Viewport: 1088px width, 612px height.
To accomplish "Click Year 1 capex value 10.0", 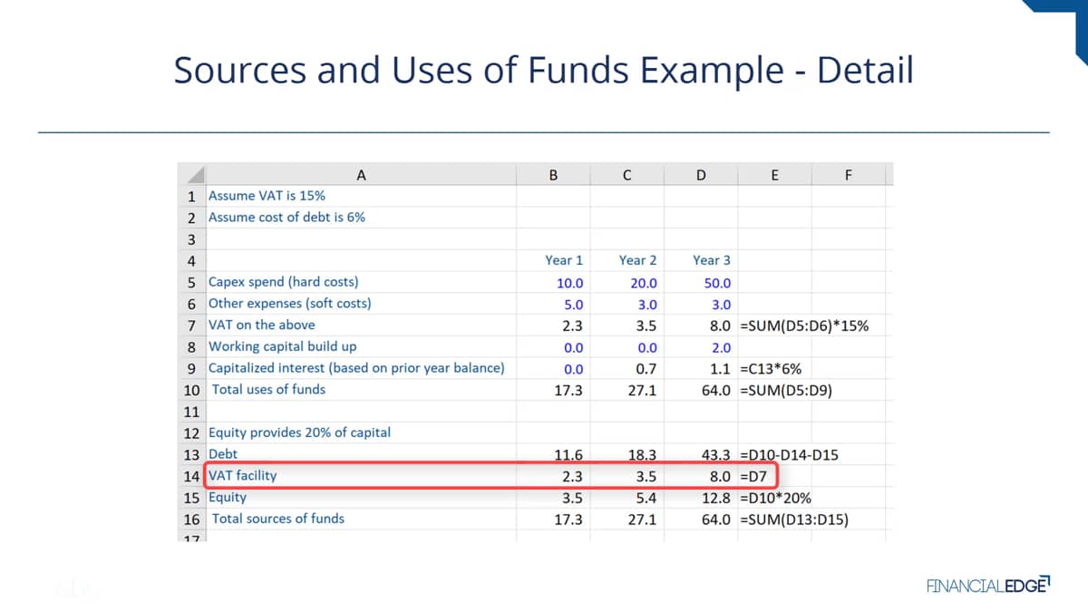I will tap(569, 283).
